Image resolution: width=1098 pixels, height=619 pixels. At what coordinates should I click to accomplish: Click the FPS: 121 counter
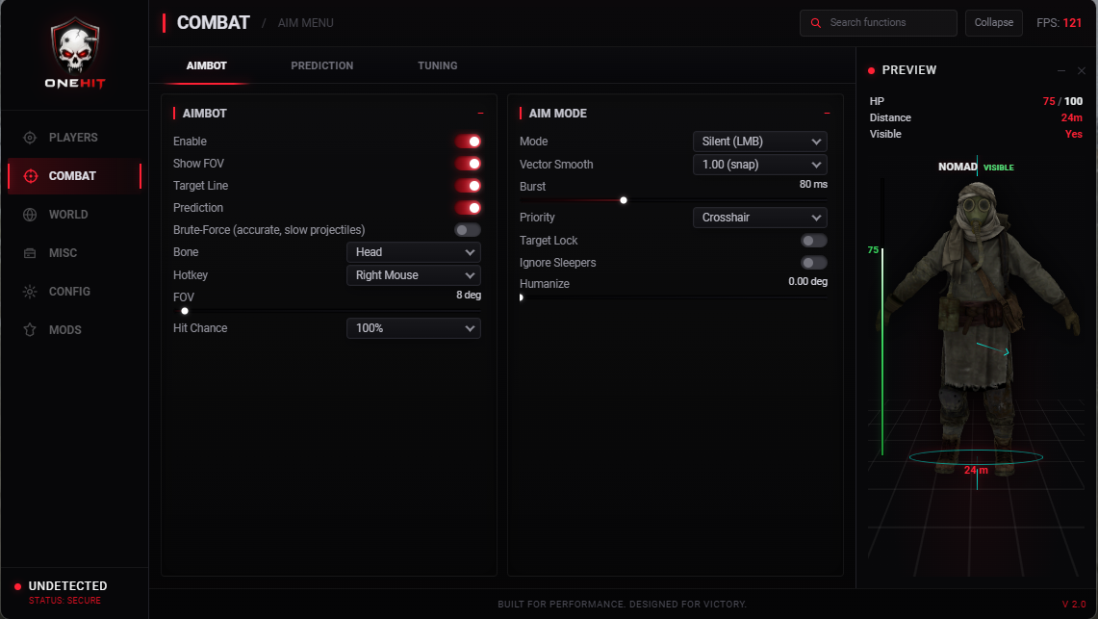1059,23
